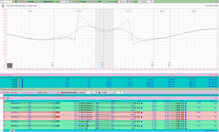The width and height of the screenshot is (219, 132).
Task: Open the Metric P/L Open dropdown
Action: [81, 2]
